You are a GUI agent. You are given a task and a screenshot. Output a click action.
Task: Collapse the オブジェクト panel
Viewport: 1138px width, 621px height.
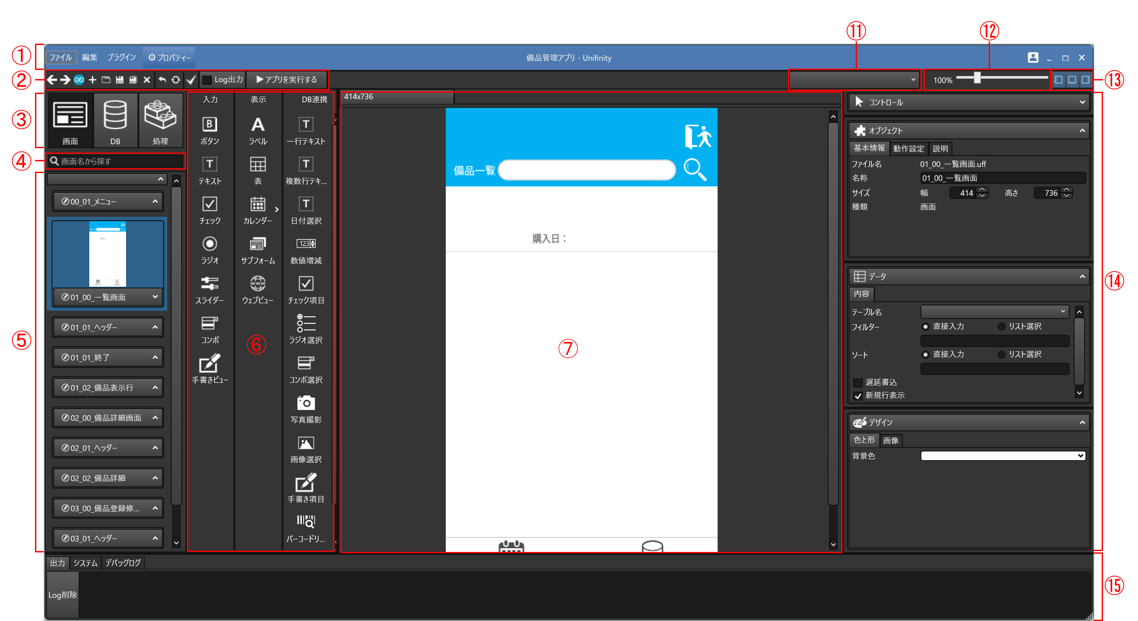[1082, 131]
